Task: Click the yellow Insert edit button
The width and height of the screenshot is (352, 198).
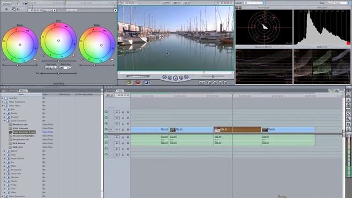Action: click(x=129, y=82)
